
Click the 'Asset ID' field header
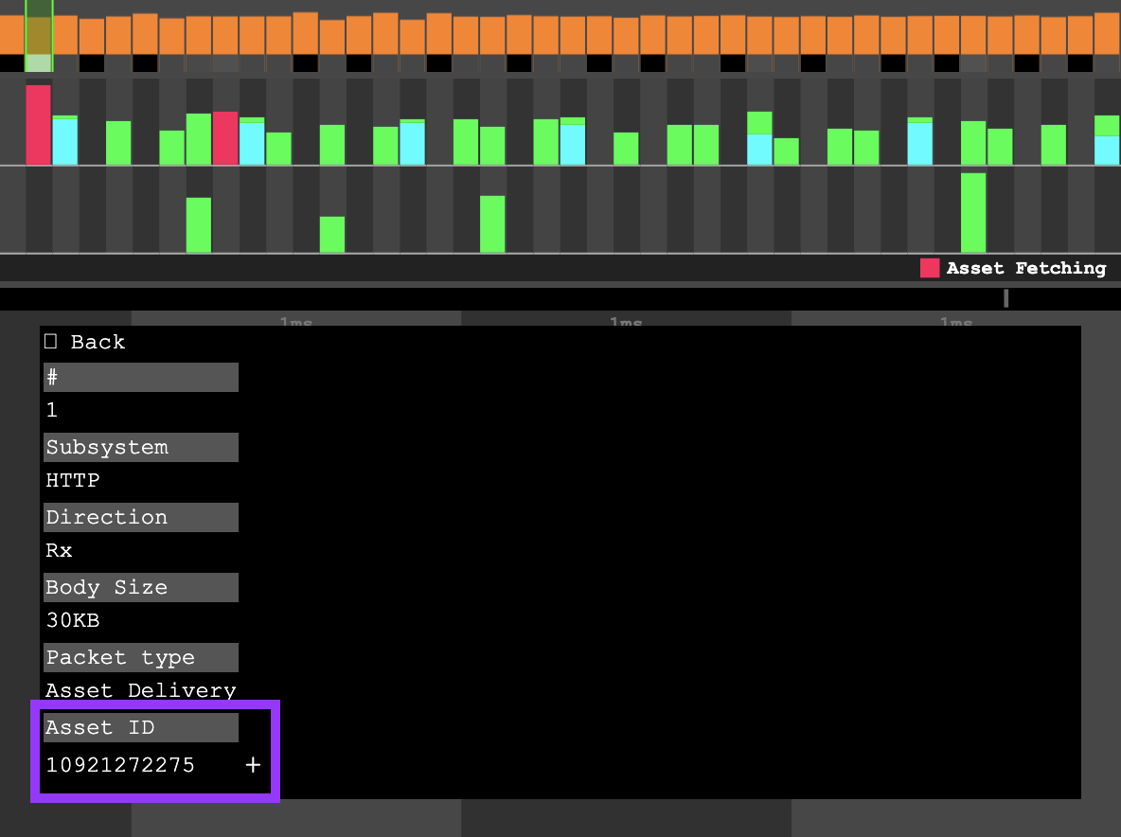click(141, 727)
